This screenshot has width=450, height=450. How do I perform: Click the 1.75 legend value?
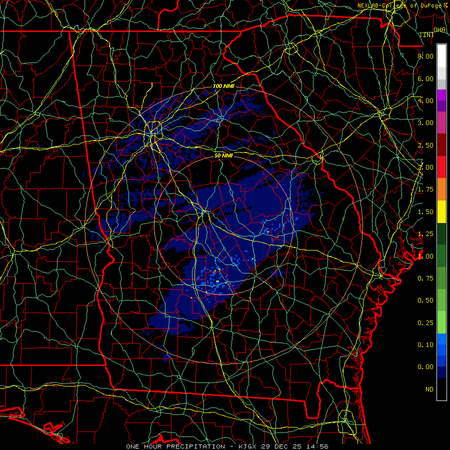[425, 189]
